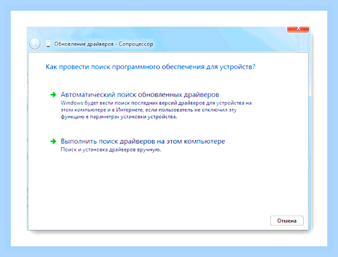Click green arrow next to Выполнить поиск

click(53, 142)
